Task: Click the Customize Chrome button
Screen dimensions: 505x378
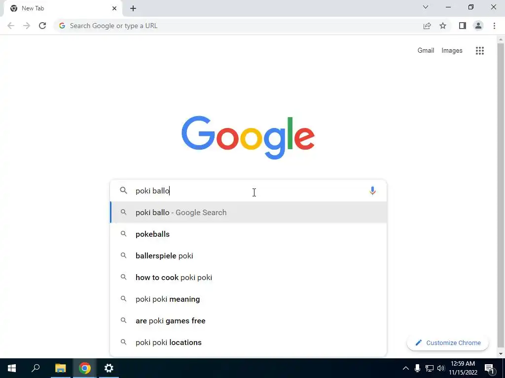Action: tap(448, 343)
